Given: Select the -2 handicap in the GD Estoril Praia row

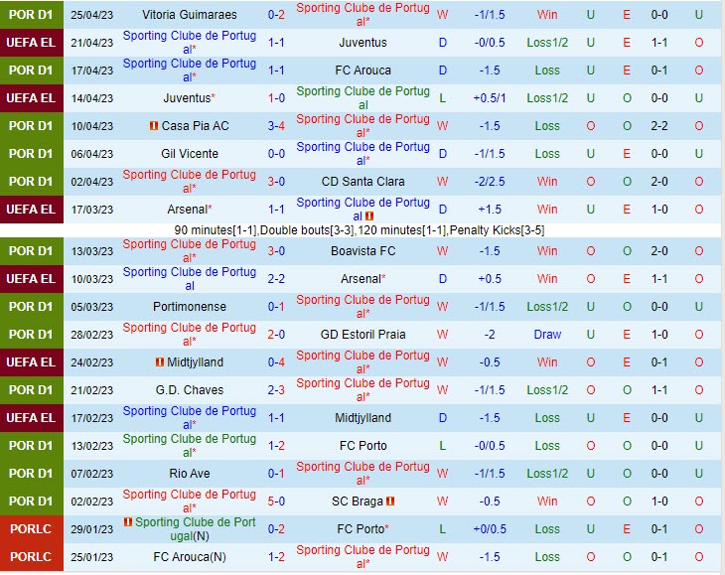Looking at the screenshot, I should 490,335.
